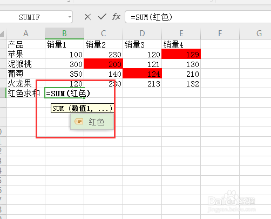Select column F header
The height and width of the screenshot is (219, 271).
pos(220,34)
